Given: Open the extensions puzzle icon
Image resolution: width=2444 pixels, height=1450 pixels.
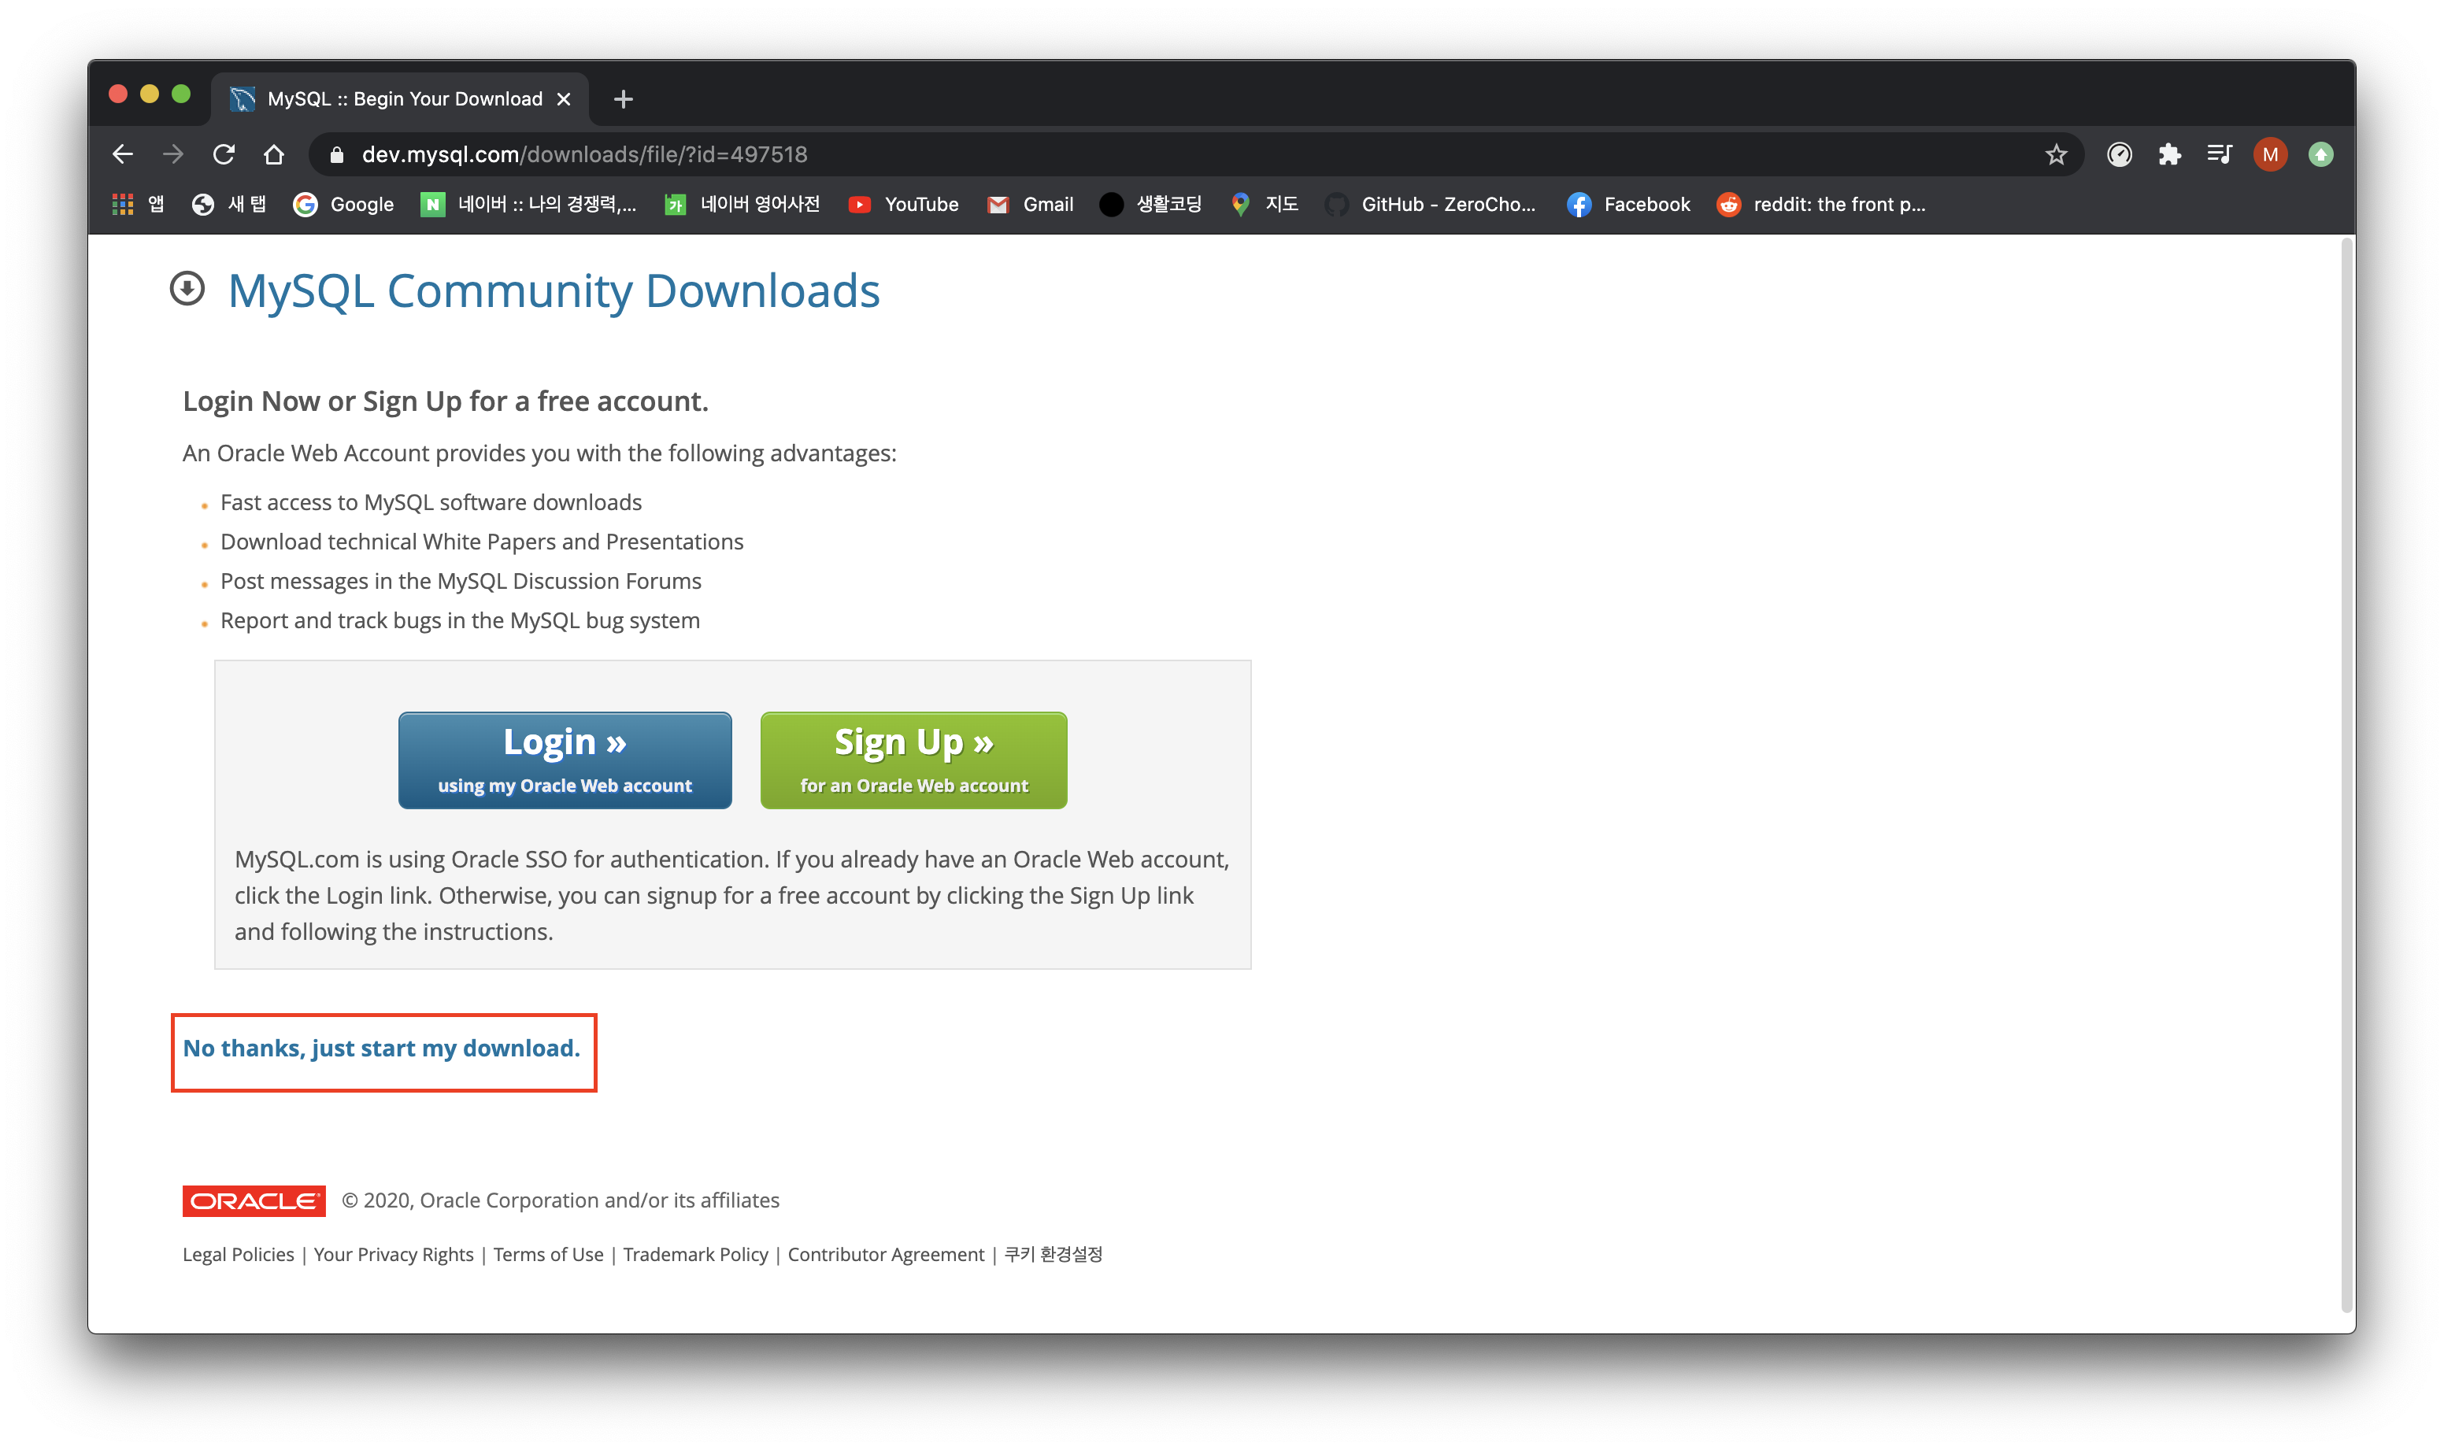Looking at the screenshot, I should pos(2169,154).
